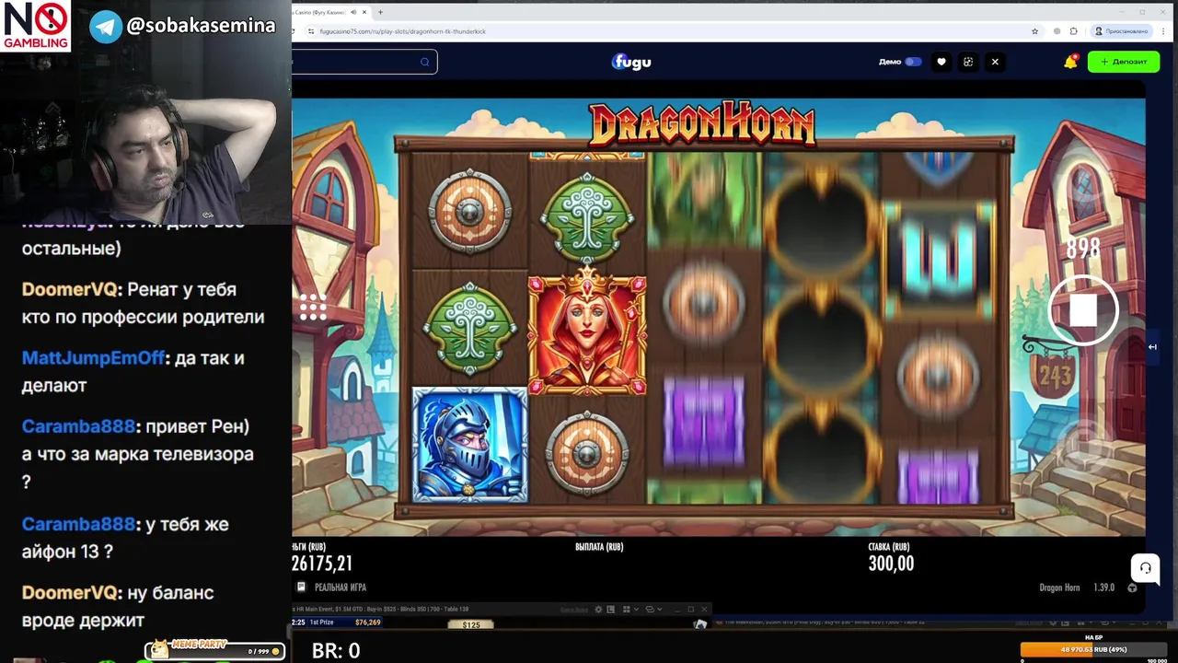Click the СТАВКА (RUB) label
1178x663 pixels.
889,547
